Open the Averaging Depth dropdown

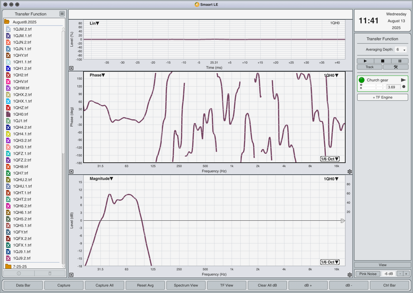point(400,50)
